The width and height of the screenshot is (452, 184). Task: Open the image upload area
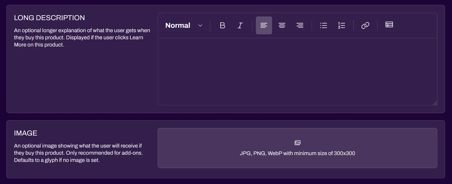click(x=297, y=148)
